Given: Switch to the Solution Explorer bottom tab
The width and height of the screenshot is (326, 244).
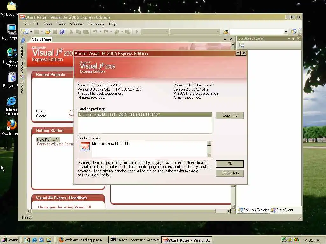Looking at the screenshot, I should pyautogui.click(x=253, y=210).
